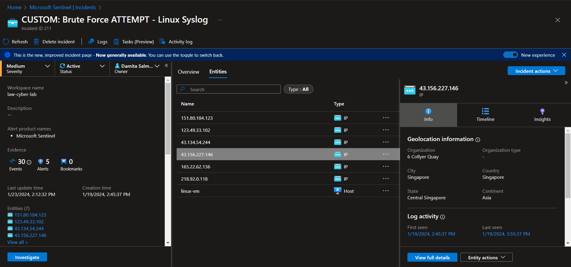
Task: Open Tasks (Preview) panel
Action: coord(134,42)
